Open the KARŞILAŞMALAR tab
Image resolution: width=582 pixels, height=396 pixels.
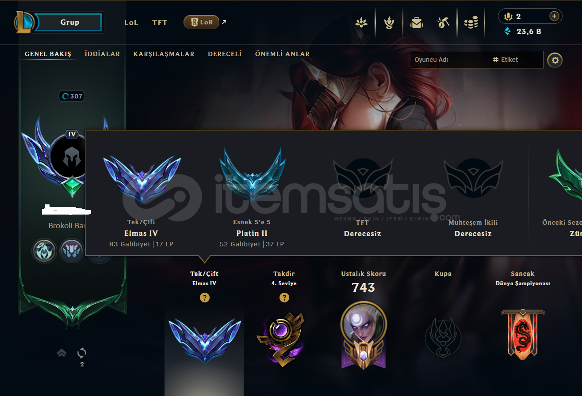[x=164, y=54]
